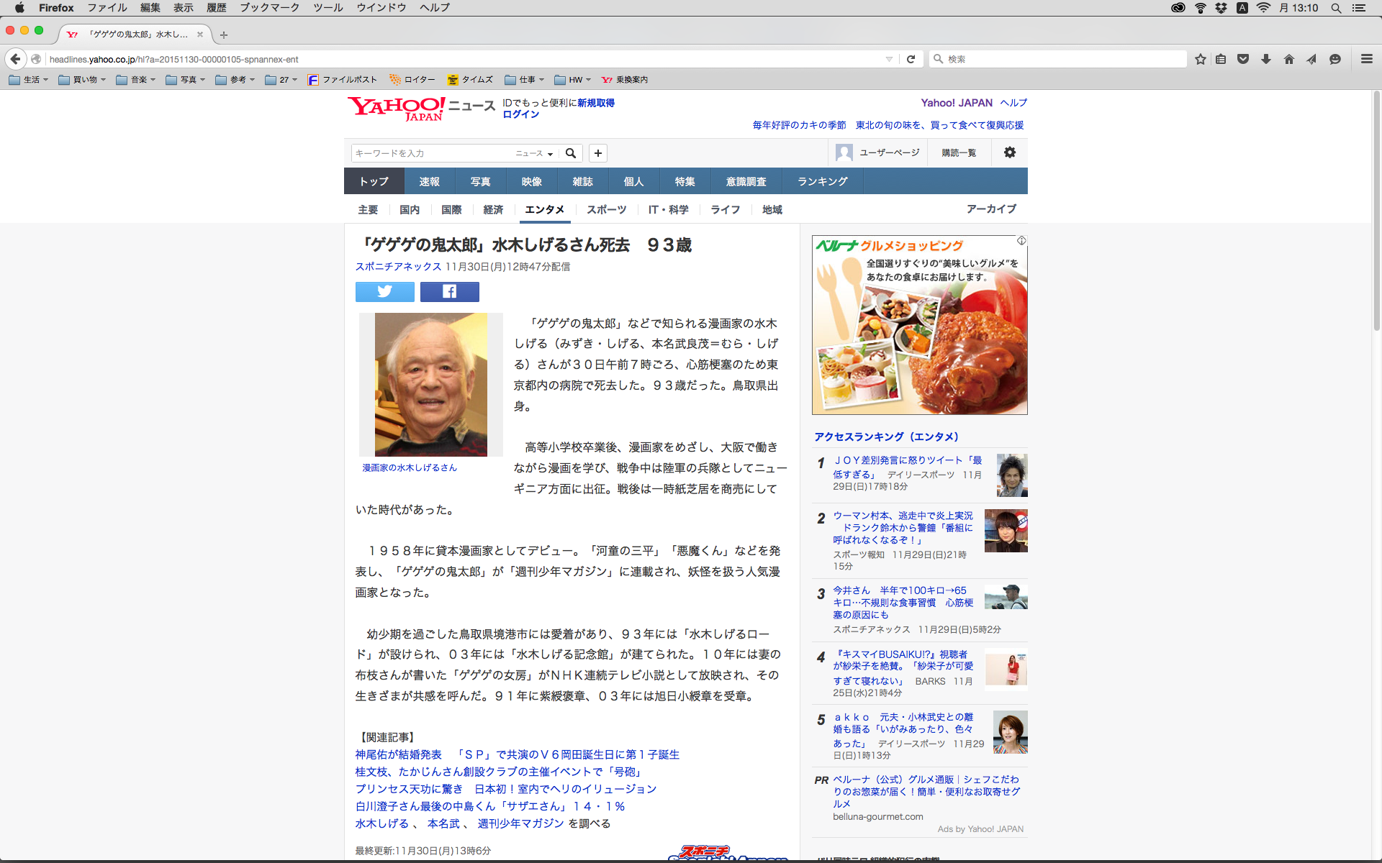Click the Yahoo search magnifier button
The height and width of the screenshot is (863, 1382).
click(x=571, y=153)
